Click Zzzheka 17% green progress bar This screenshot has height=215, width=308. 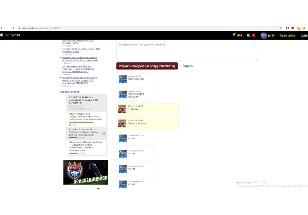(73, 138)
